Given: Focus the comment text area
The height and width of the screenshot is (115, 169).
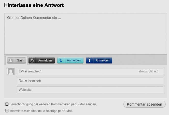Looking at the screenshot, I should coord(85,33).
